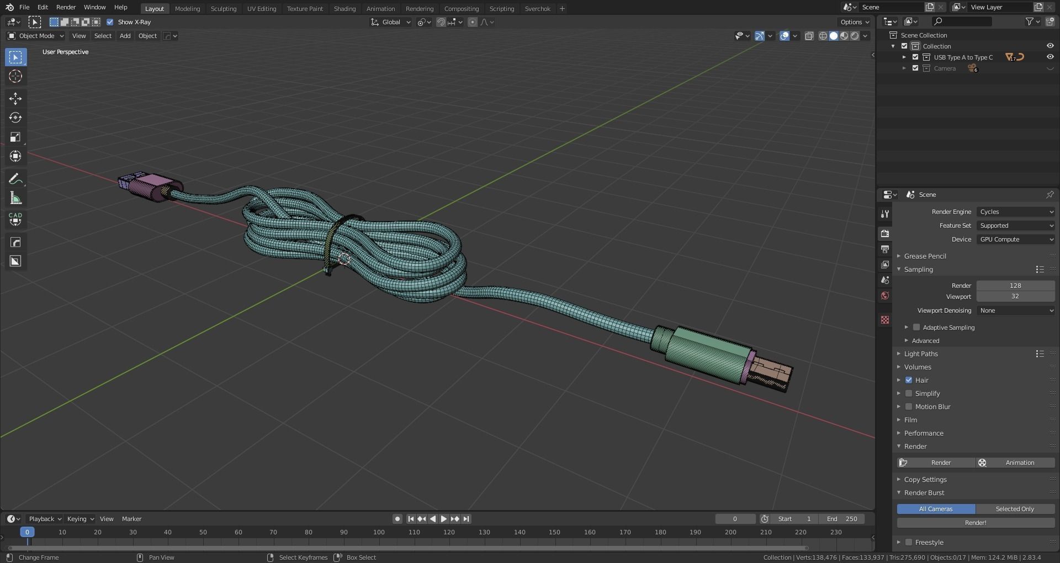Hide USB Type A to Type C collection
1060x563 pixels.
point(1050,57)
